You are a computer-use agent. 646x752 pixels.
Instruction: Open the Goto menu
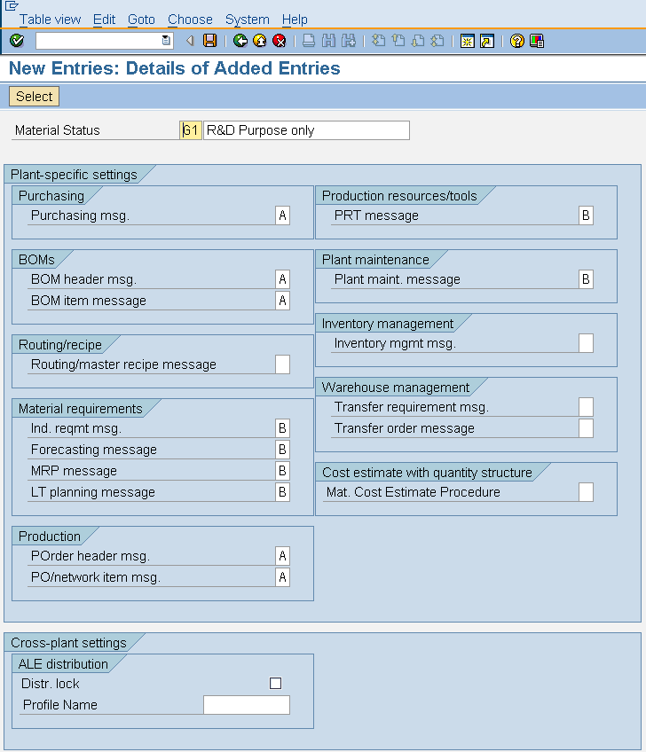click(142, 19)
